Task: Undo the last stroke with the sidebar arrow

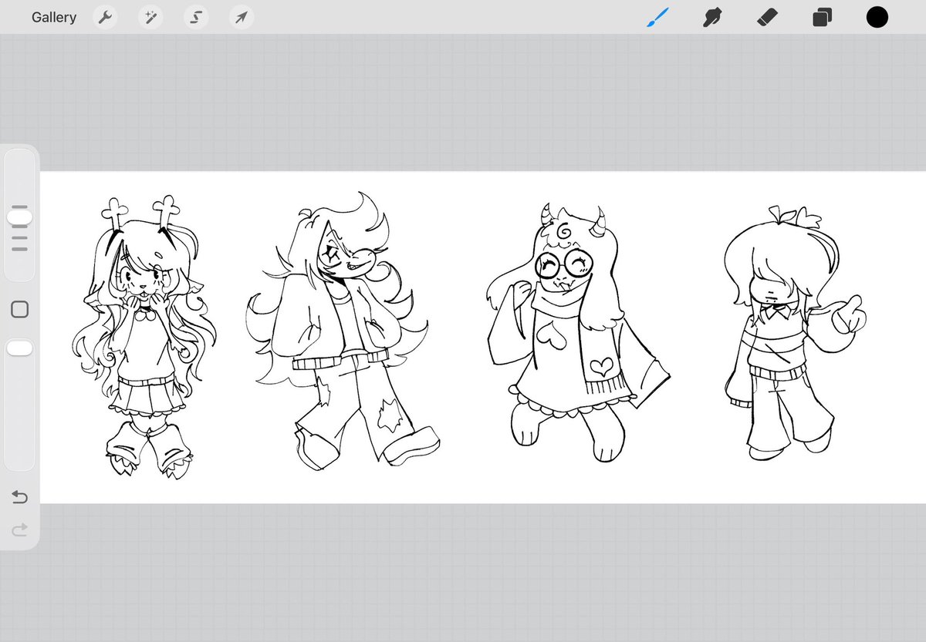Action: (20, 497)
